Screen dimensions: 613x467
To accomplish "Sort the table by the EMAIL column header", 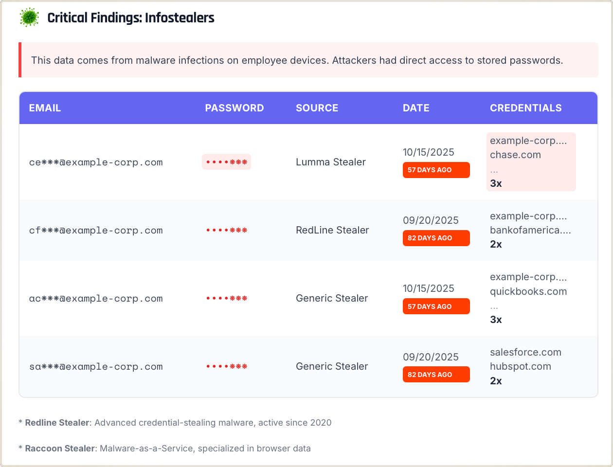I will click(x=45, y=108).
